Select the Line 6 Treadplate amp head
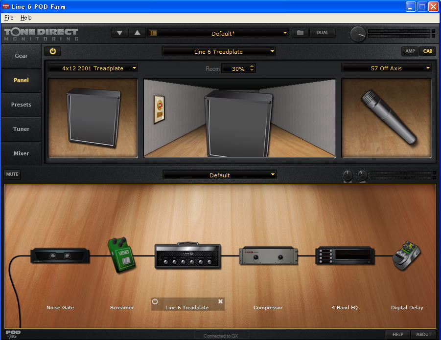 click(x=187, y=255)
